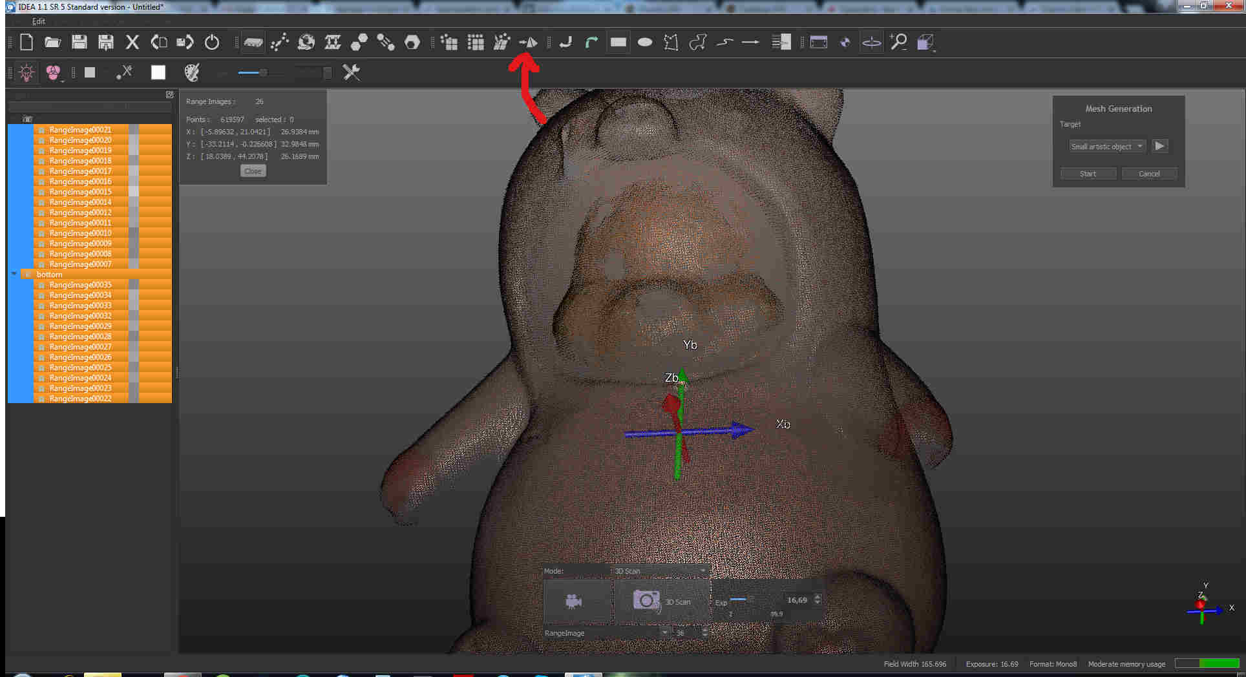The image size is (1246, 677).
Task: Select the freeform lasso selection tool
Action: [x=698, y=43]
